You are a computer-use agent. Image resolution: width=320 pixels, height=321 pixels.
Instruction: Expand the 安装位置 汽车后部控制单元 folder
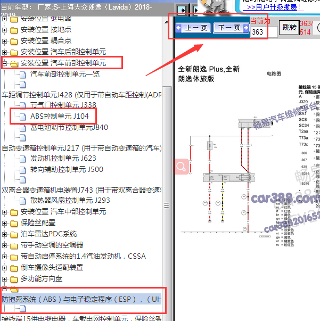pos(5,52)
